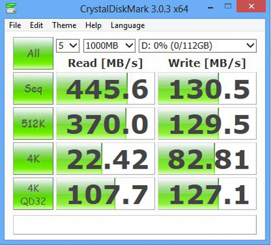Close the CrystalDiskMark window
Image resolution: width=271 pixels, height=245 pixels.
click(x=251, y=6)
